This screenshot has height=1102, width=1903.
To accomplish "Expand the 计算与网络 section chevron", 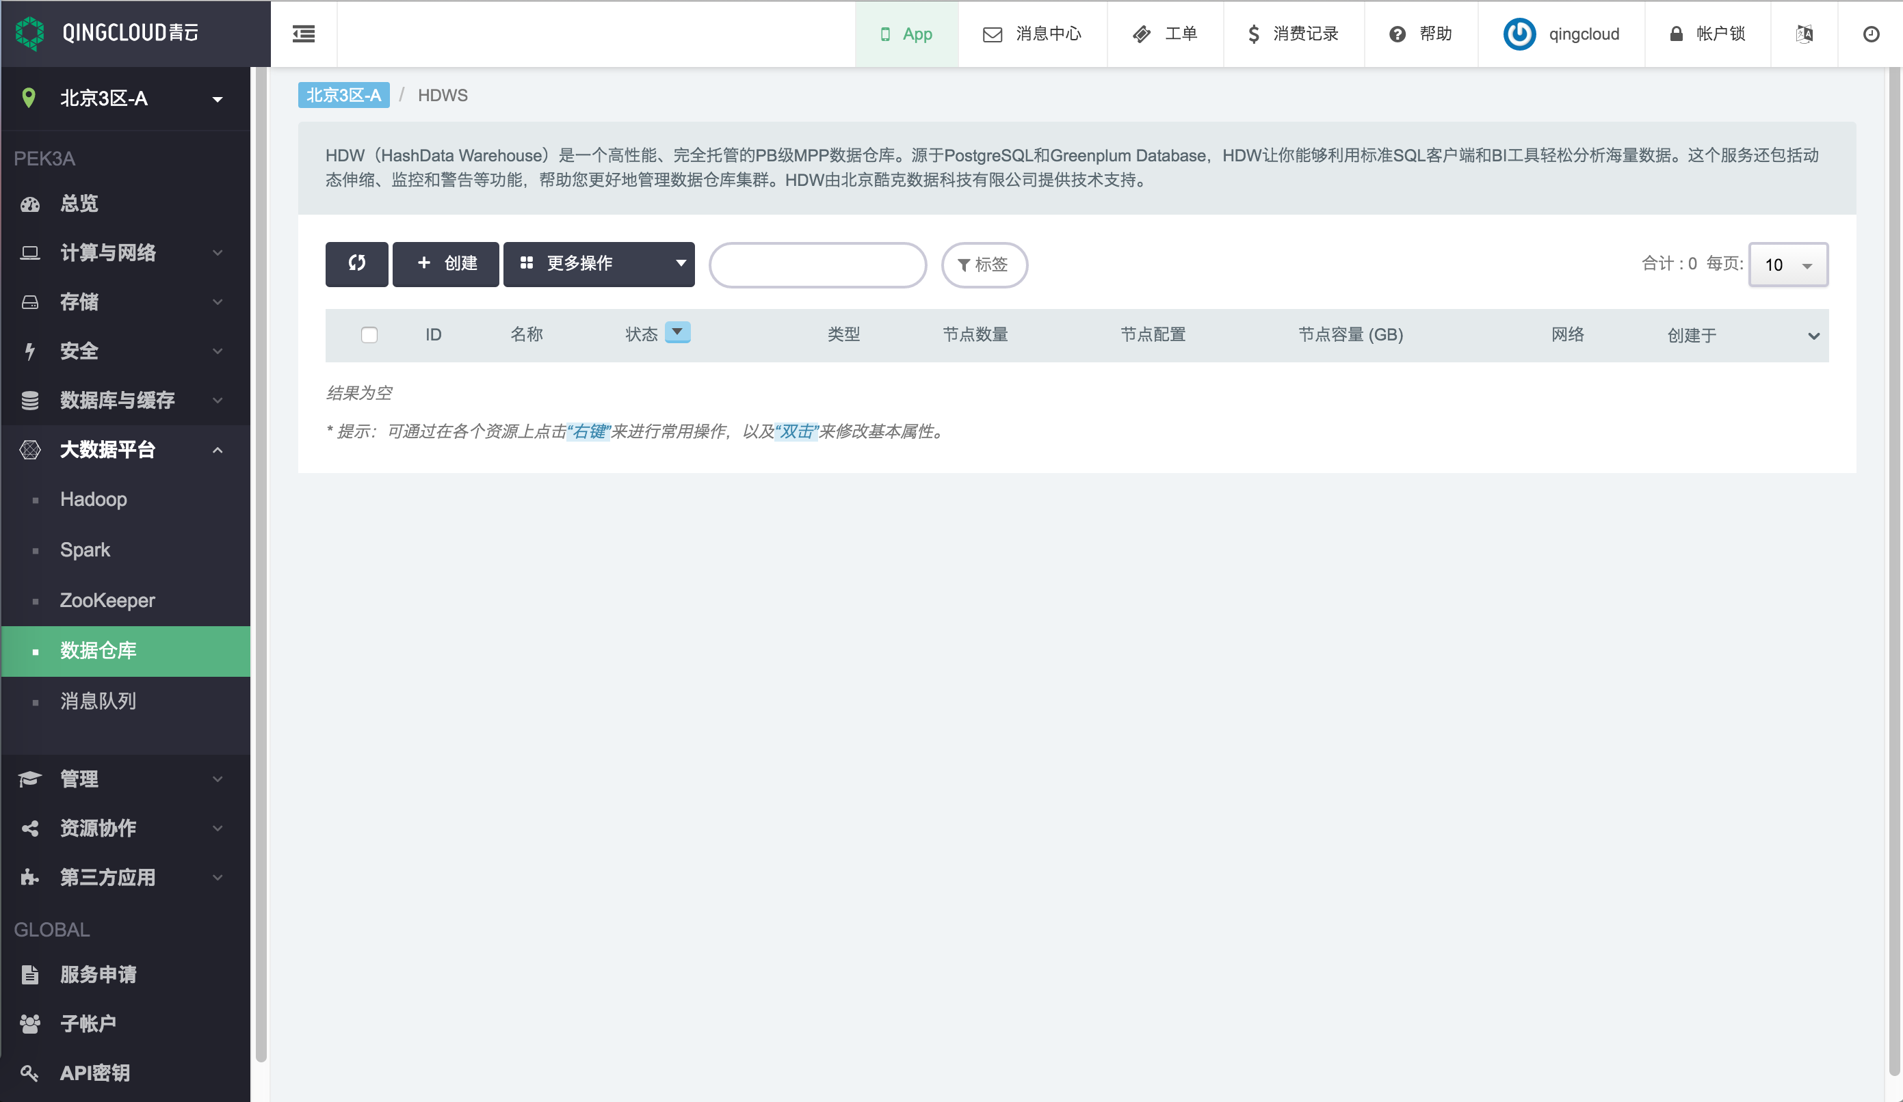I will (x=218, y=253).
